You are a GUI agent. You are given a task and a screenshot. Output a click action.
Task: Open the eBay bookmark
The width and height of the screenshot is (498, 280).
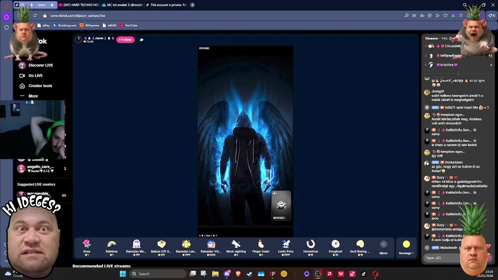(x=44, y=25)
